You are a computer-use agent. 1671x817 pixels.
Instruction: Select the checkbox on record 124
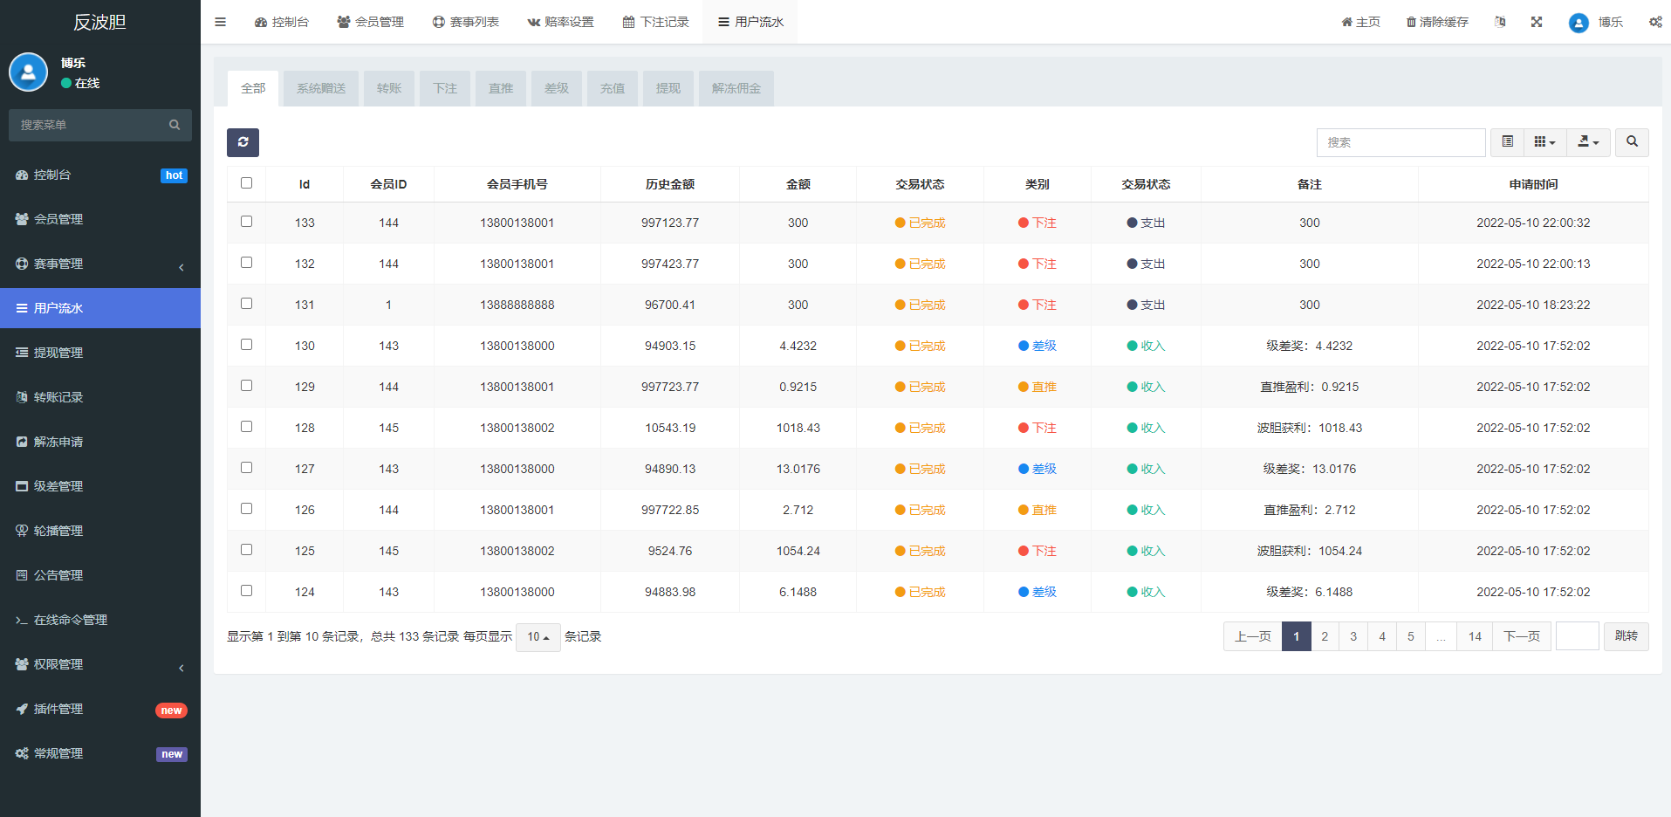[247, 590]
